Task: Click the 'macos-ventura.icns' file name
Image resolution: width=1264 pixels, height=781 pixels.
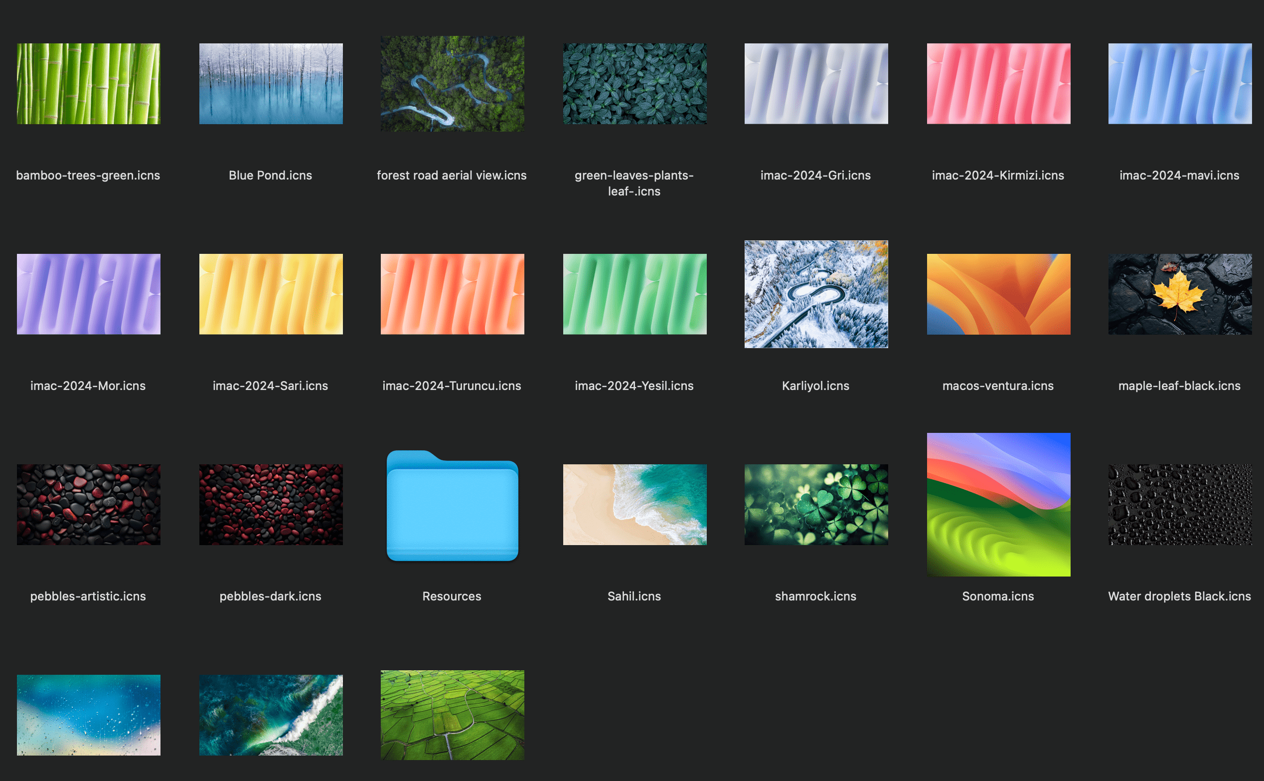Action: (x=998, y=386)
